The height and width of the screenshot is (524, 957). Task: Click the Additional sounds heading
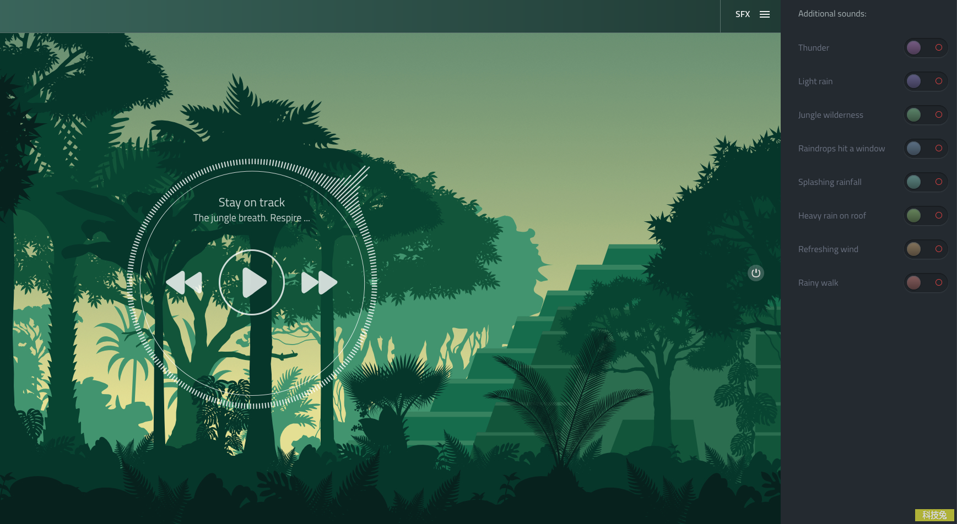[832, 14]
